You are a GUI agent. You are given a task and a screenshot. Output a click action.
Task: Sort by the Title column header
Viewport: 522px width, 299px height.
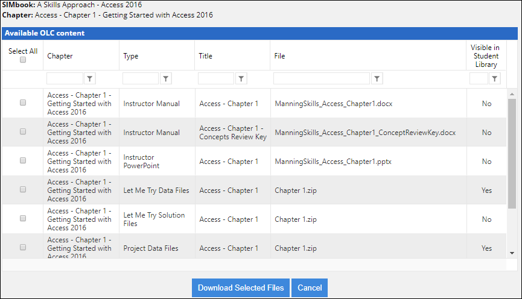click(205, 56)
